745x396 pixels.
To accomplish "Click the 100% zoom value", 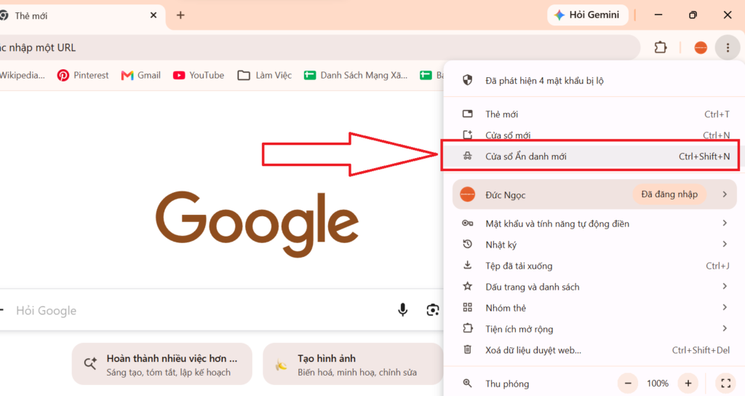I will [658, 383].
